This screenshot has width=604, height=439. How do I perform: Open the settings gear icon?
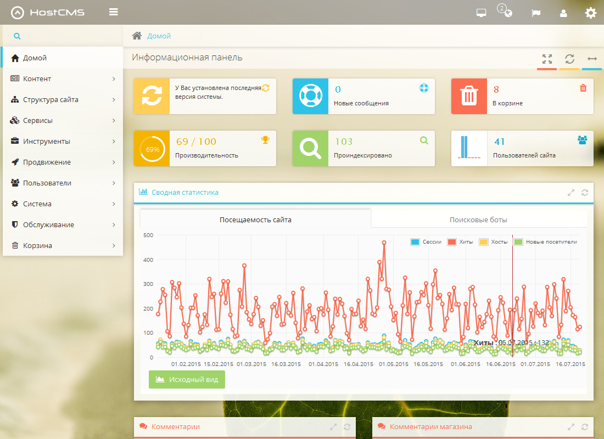tap(591, 13)
